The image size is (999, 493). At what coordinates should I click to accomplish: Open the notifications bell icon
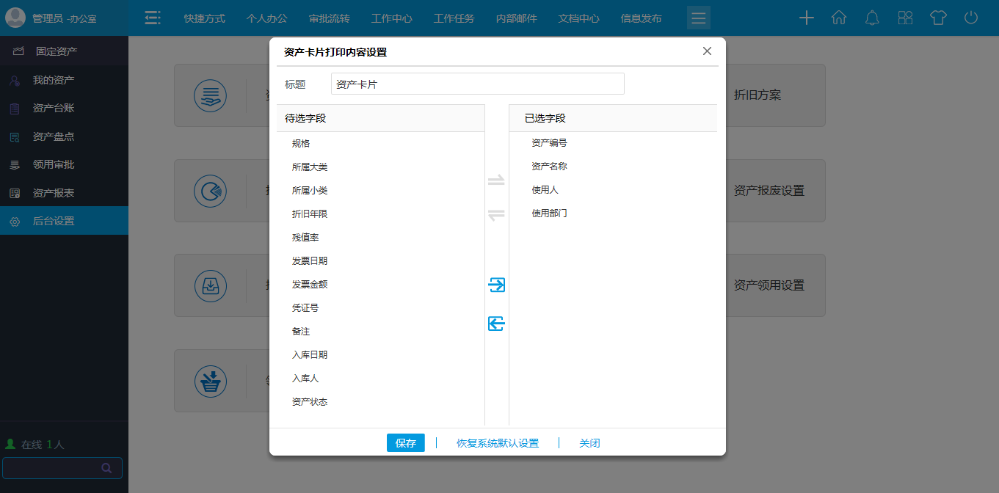pos(872,18)
